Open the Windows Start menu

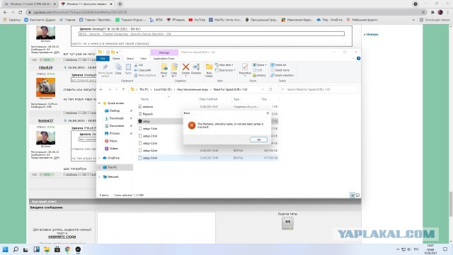point(5,249)
